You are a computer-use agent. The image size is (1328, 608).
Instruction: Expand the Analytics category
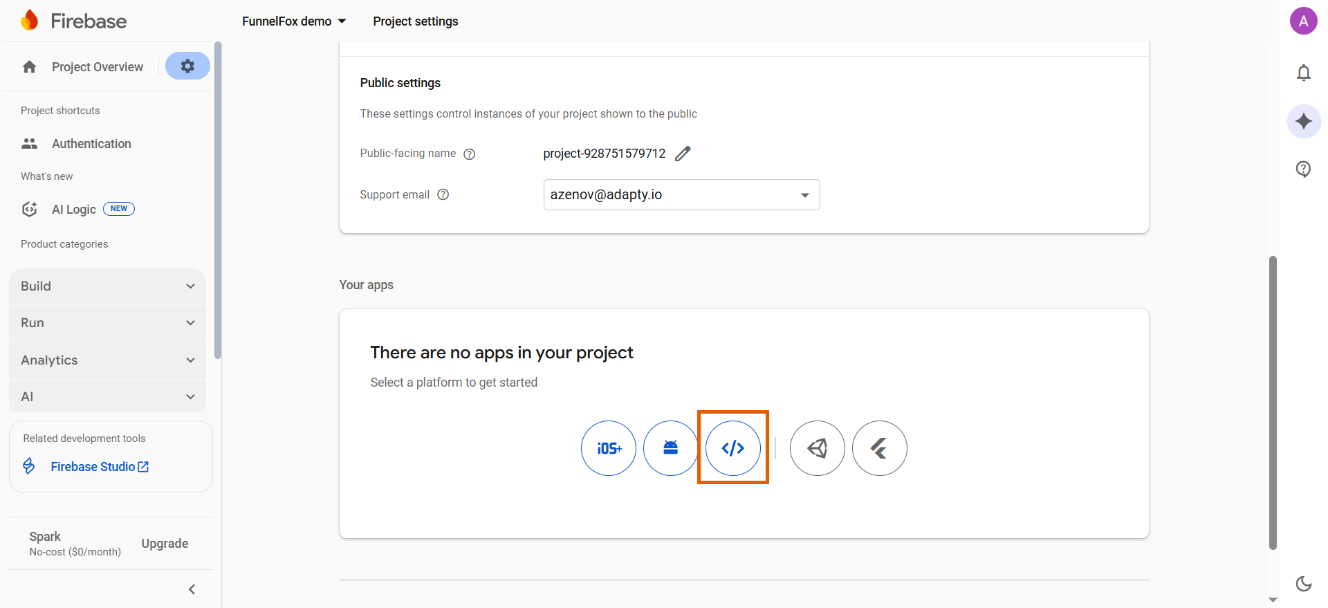107,360
